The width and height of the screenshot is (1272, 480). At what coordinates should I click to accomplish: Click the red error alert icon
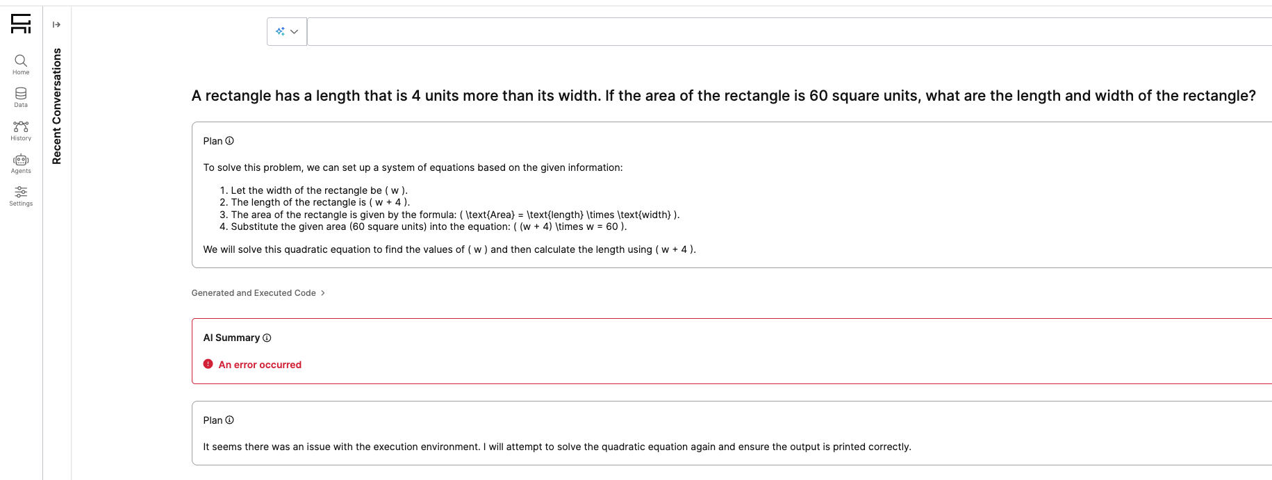pos(208,364)
